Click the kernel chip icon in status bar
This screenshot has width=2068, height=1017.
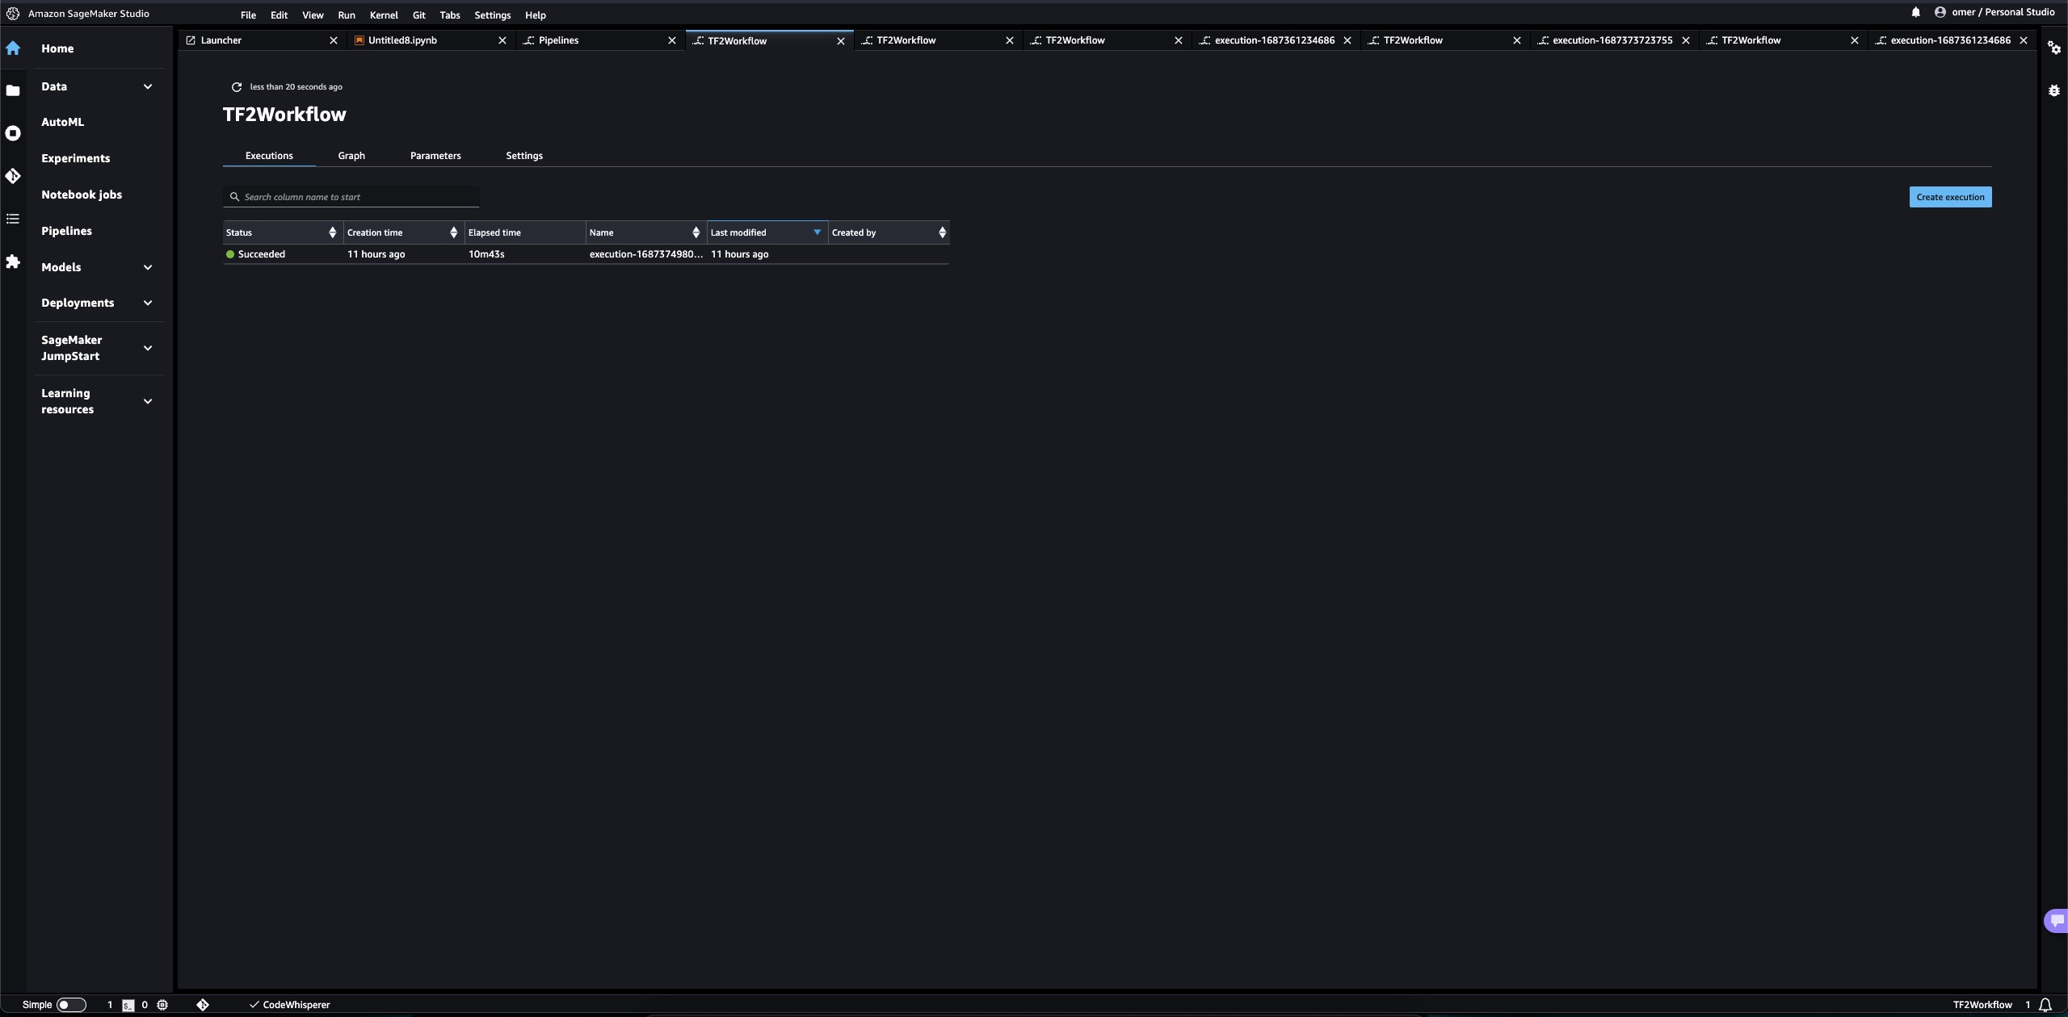click(x=162, y=1005)
